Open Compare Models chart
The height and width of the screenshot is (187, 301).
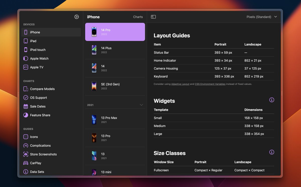(51, 89)
